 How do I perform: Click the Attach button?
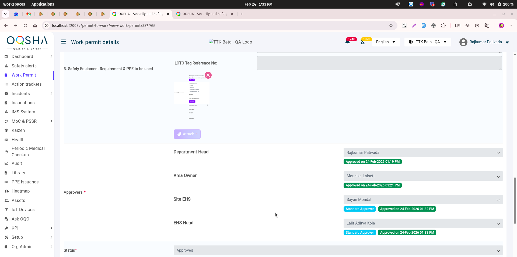point(187,134)
